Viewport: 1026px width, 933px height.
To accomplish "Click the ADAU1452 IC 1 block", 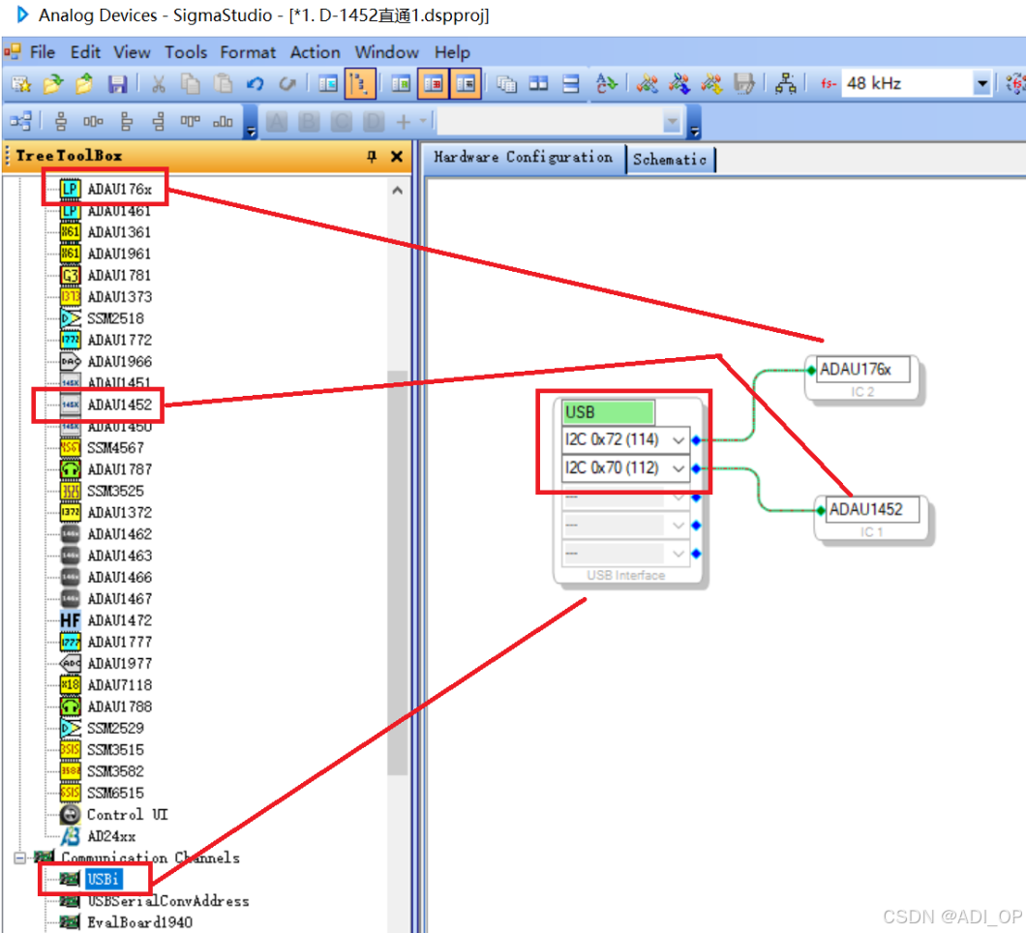I will point(871,519).
